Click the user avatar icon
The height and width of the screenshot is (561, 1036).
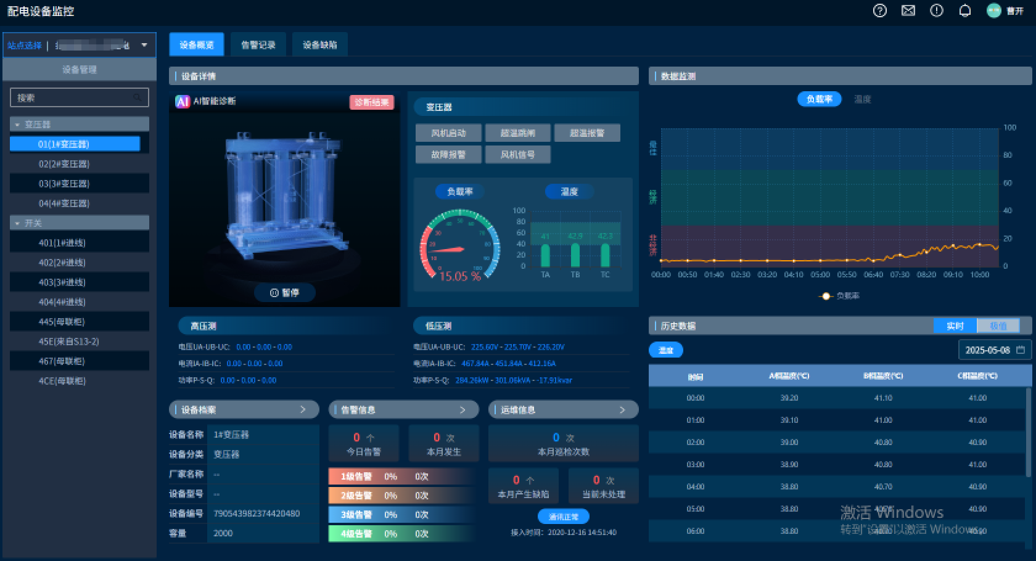pyautogui.click(x=993, y=10)
